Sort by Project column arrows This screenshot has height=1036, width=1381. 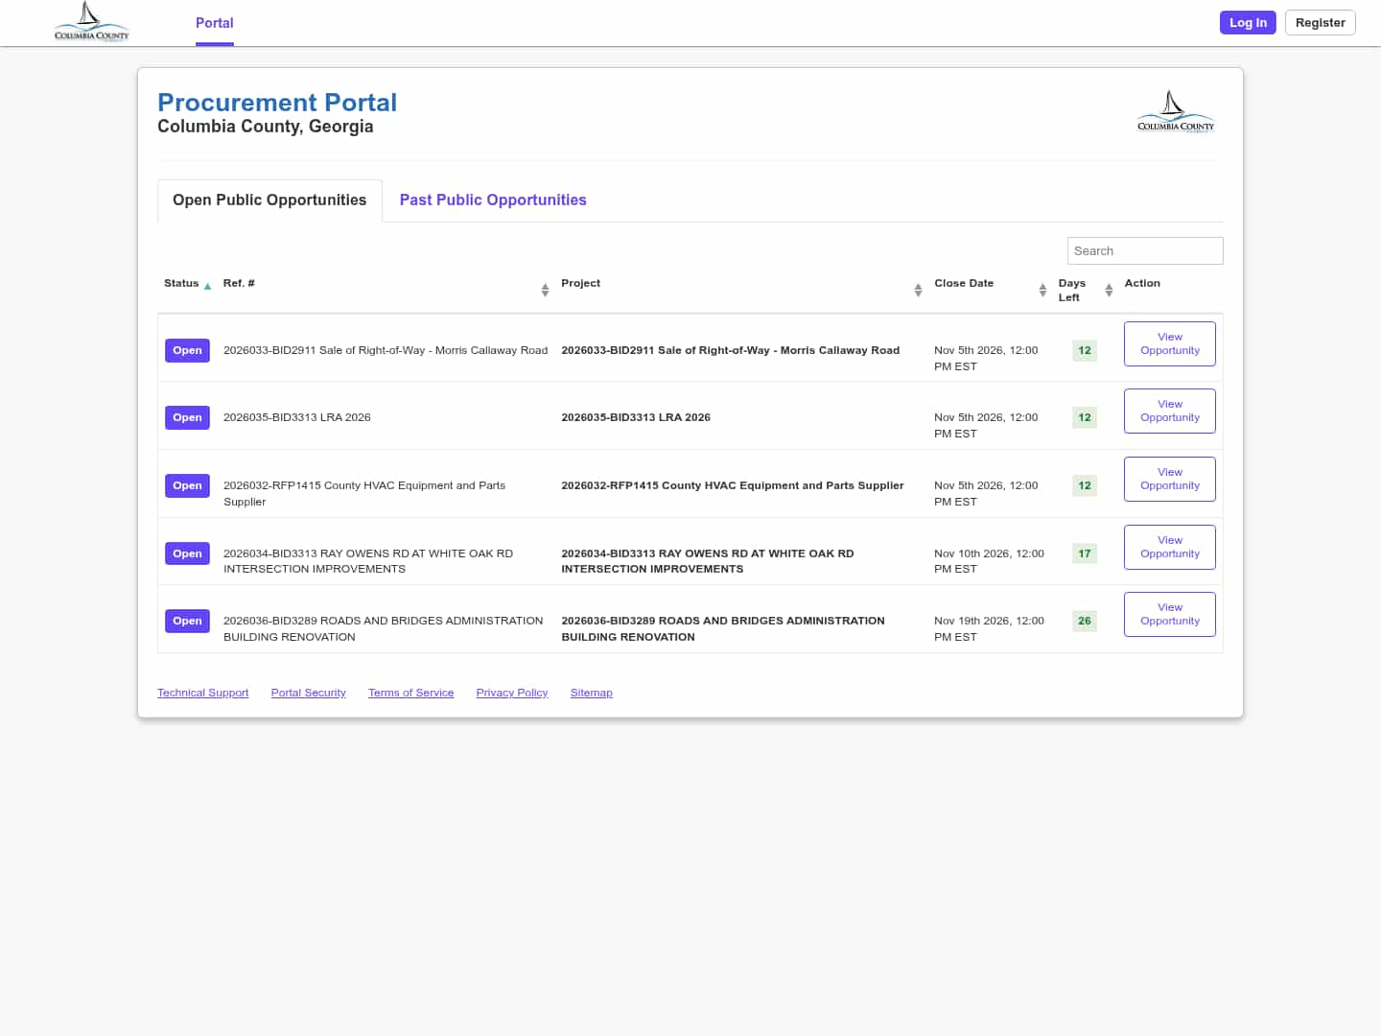(918, 290)
